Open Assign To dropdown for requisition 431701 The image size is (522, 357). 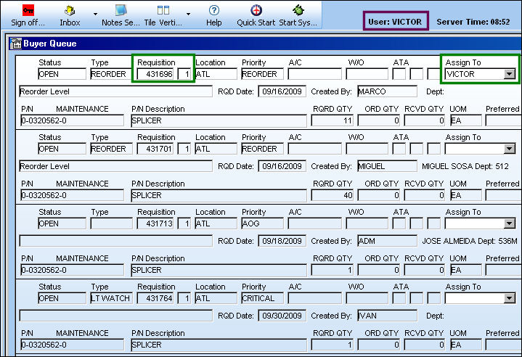[509, 149]
